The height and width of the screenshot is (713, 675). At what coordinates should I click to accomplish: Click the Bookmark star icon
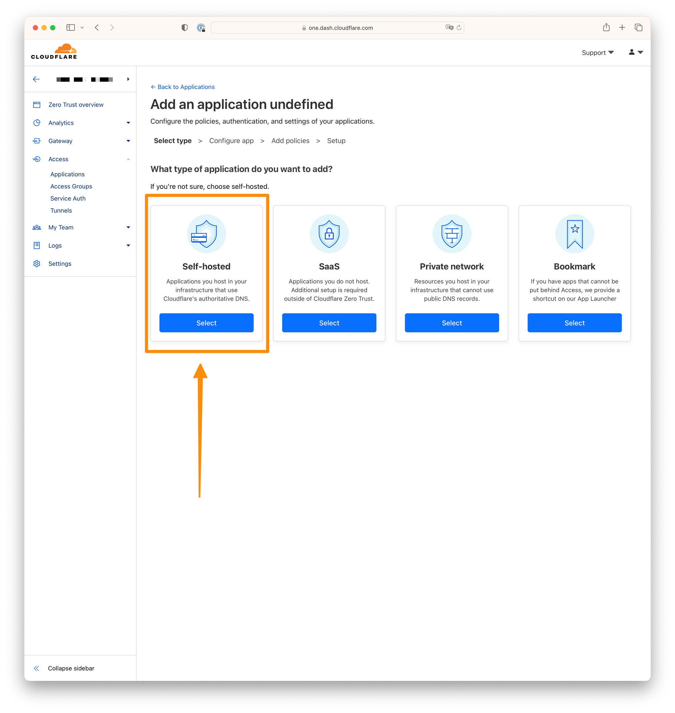[575, 234]
